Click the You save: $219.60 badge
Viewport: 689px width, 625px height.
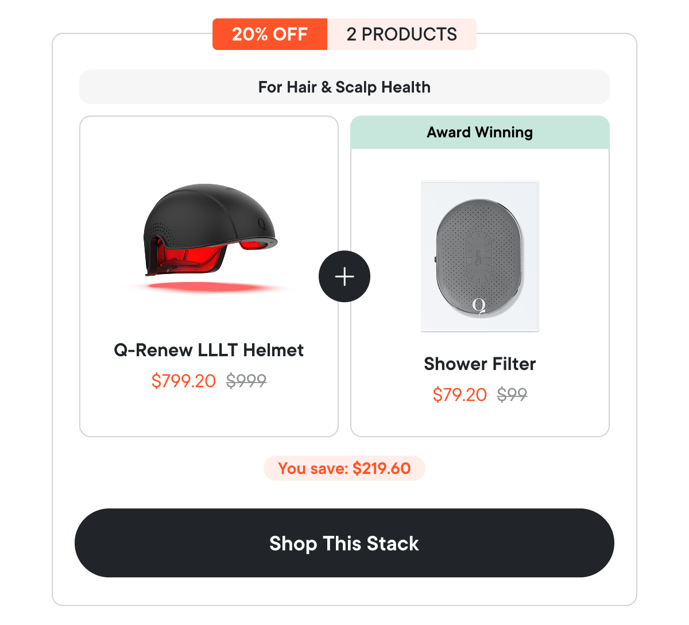tap(344, 468)
